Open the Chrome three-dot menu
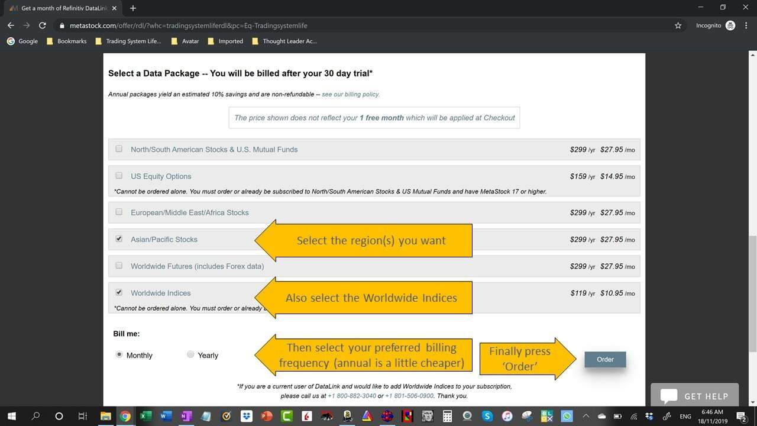 point(746,25)
